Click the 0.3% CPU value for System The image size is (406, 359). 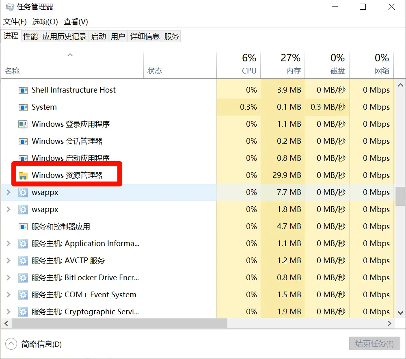point(248,107)
